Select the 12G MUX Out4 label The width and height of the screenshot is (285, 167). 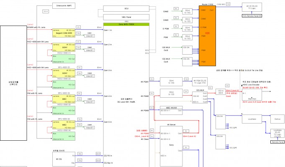pyautogui.click(x=166, y=60)
